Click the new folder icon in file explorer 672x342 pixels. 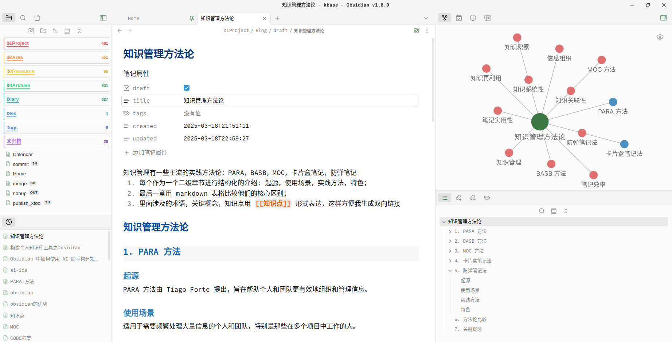tap(43, 31)
